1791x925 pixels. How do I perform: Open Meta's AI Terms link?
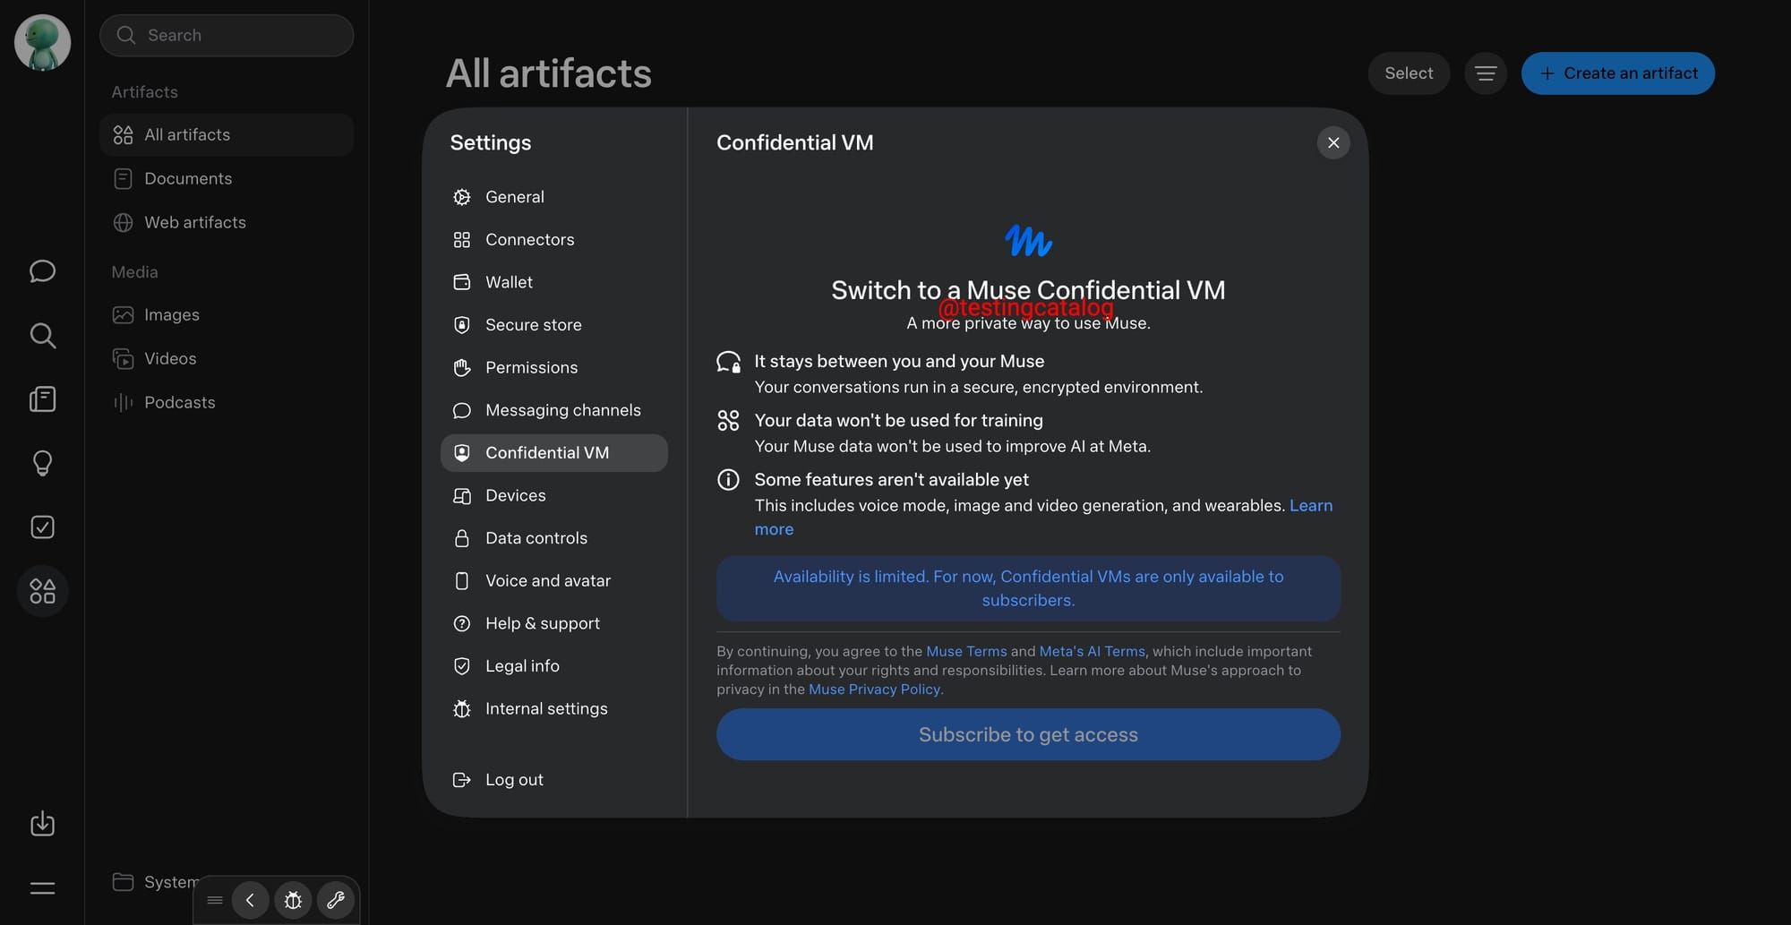pos(1092,652)
